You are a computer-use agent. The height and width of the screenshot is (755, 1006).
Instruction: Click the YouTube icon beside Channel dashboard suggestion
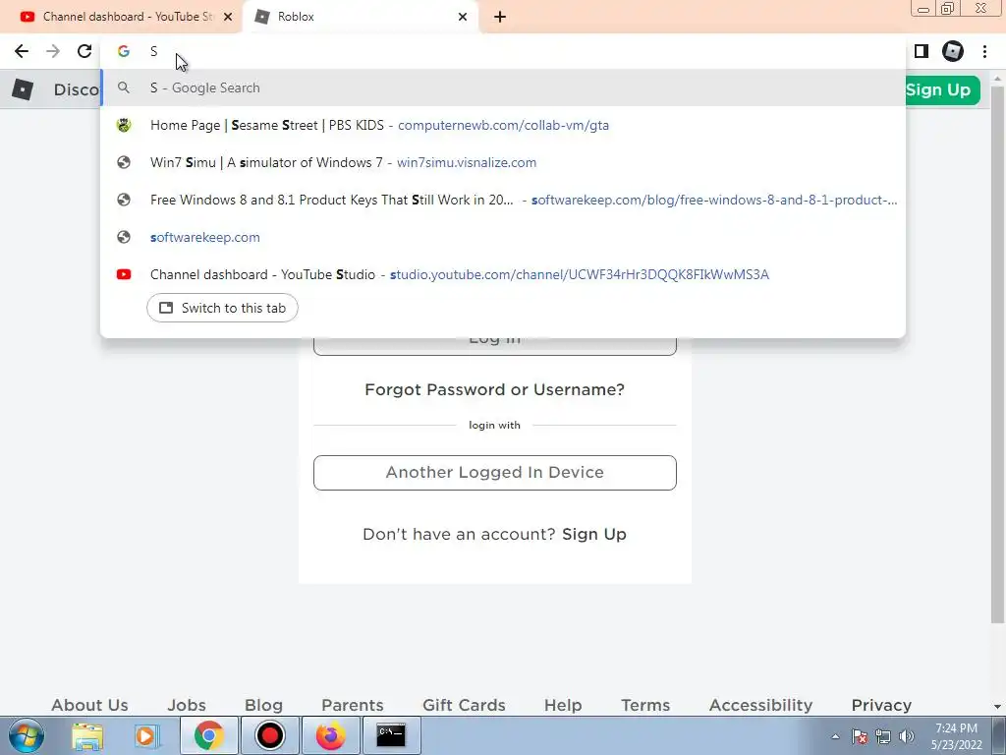[x=124, y=274]
